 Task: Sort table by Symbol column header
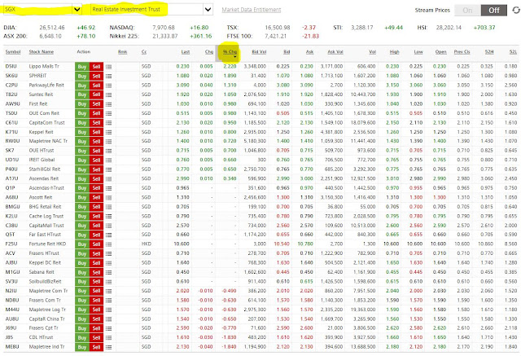click(13, 52)
